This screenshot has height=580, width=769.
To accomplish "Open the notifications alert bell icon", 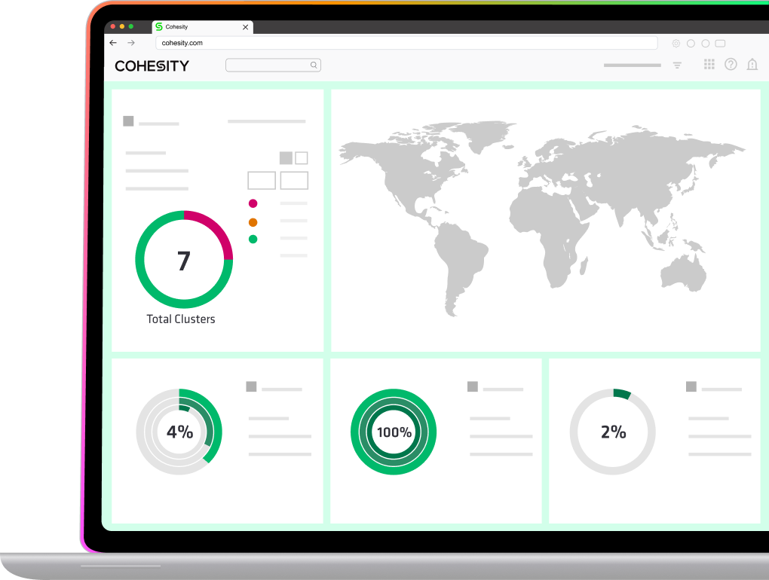I will click(x=752, y=65).
